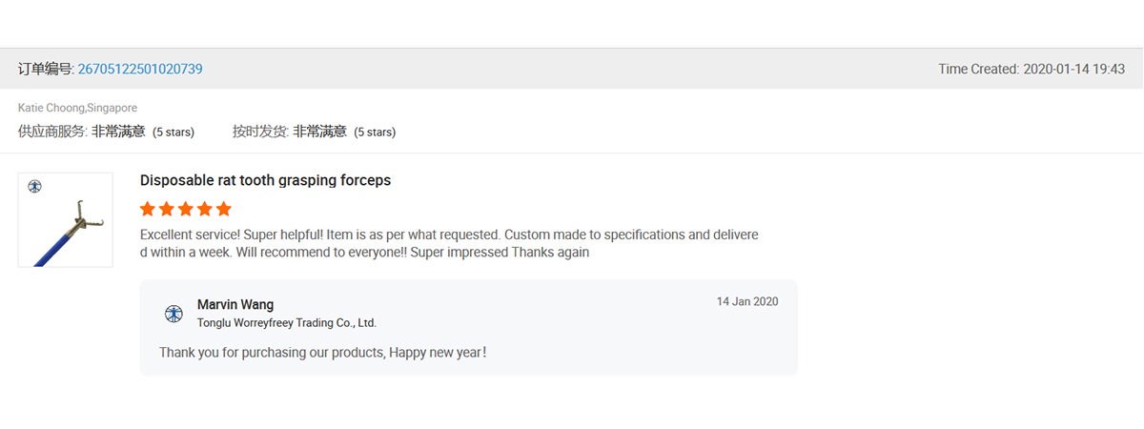The height and width of the screenshot is (429, 1144).
Task: Click reviewer name Katie Choong, Singapore
Action: (x=77, y=108)
